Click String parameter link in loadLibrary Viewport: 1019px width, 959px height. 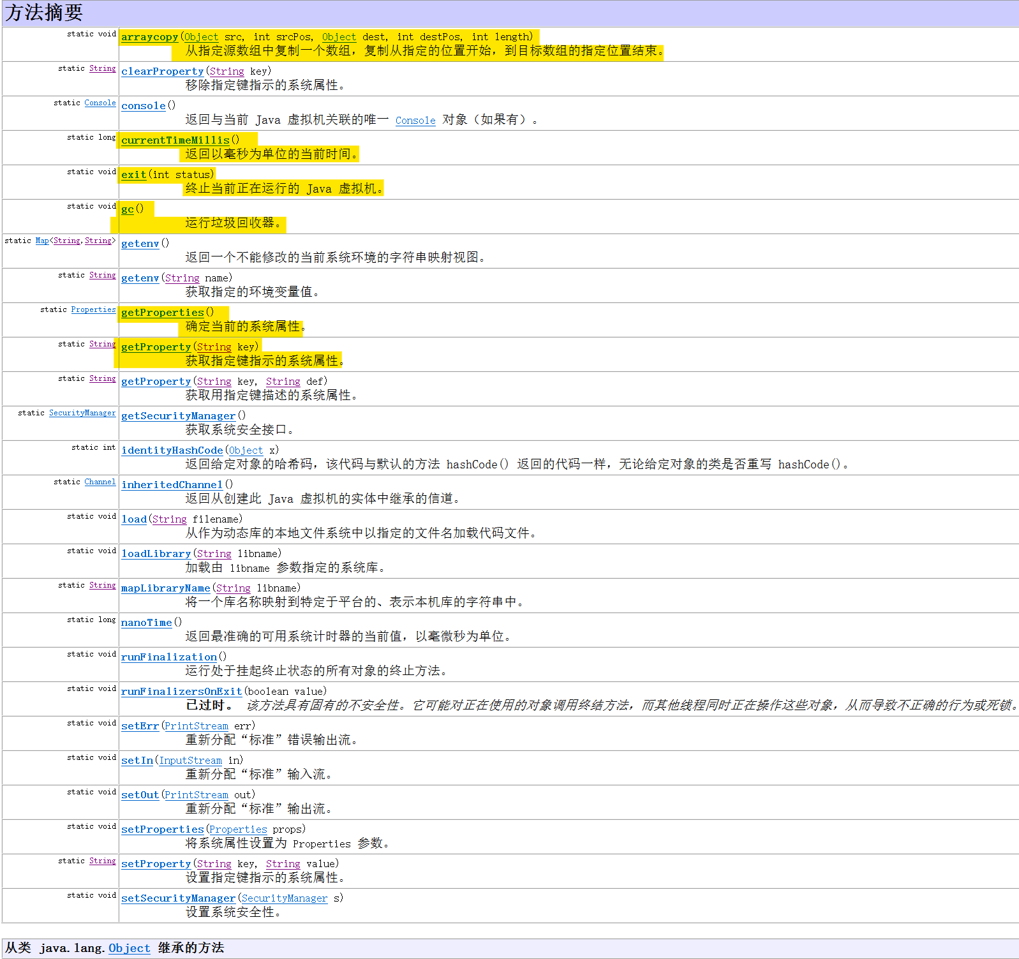214,554
